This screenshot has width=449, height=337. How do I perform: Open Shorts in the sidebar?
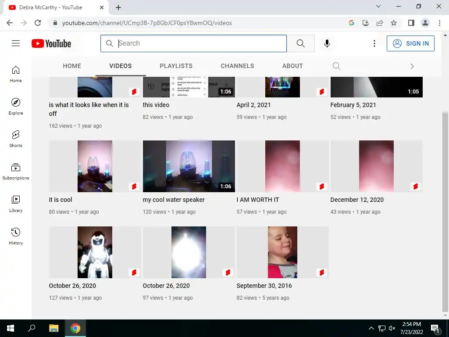(16, 139)
